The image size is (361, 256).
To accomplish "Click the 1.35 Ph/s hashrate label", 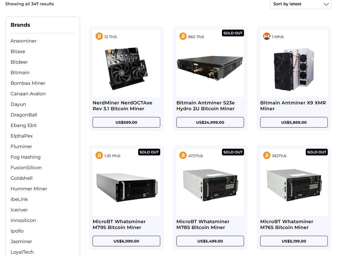I will tap(112, 156).
